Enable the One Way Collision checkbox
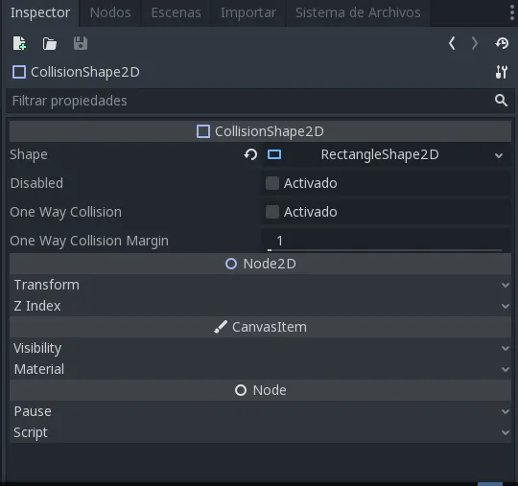The width and height of the screenshot is (518, 486). pyautogui.click(x=272, y=212)
